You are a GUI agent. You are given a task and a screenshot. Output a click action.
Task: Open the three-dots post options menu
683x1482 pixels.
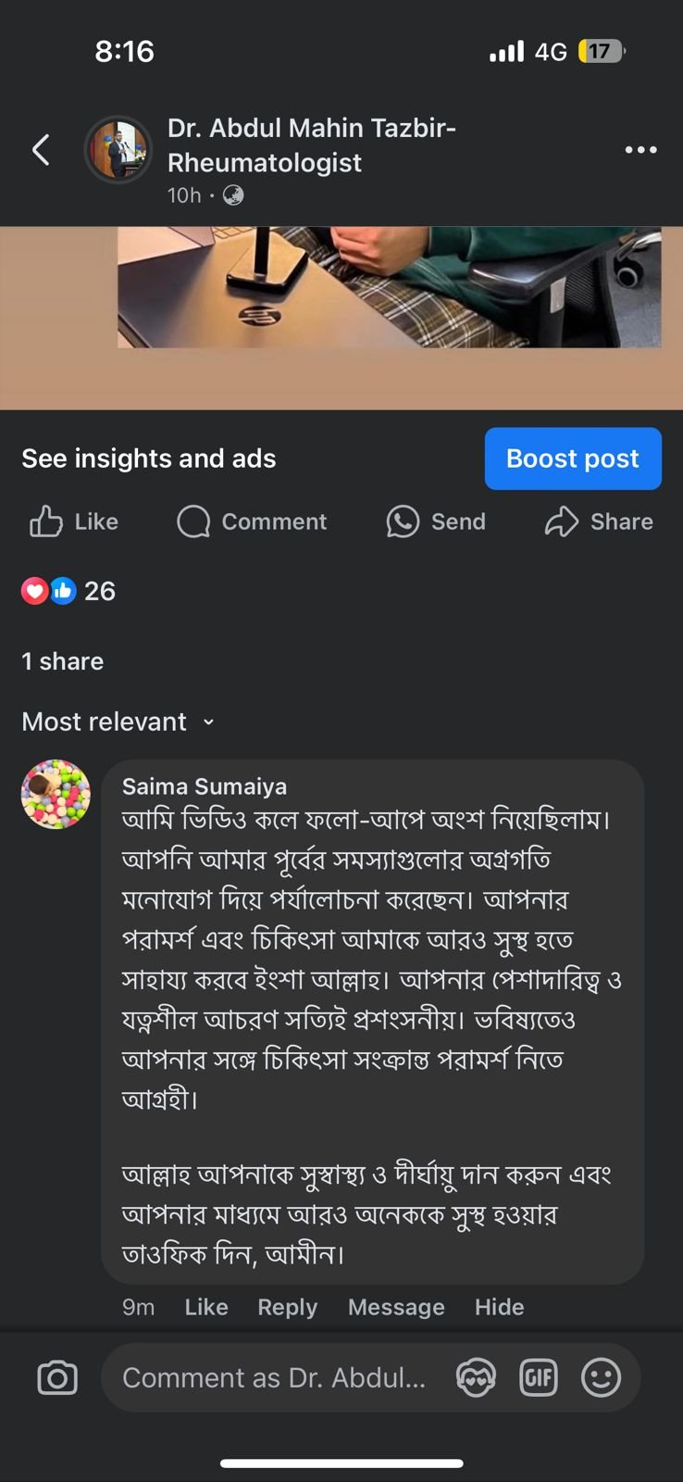[640, 149]
